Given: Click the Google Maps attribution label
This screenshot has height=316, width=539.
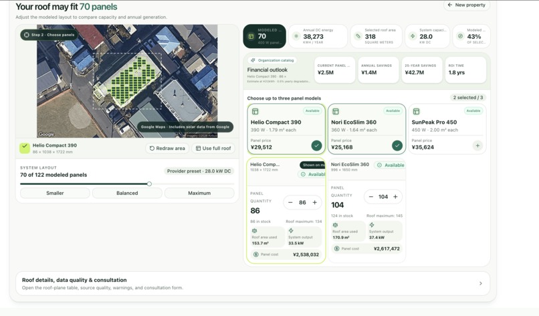Looking at the screenshot, I should 185,127.
